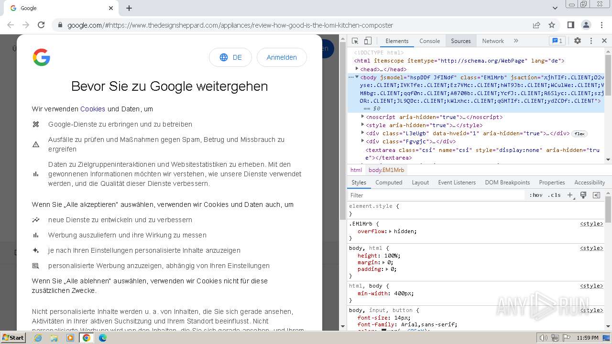Add a new style rule with plus icon
The image size is (612, 344).
point(570,195)
